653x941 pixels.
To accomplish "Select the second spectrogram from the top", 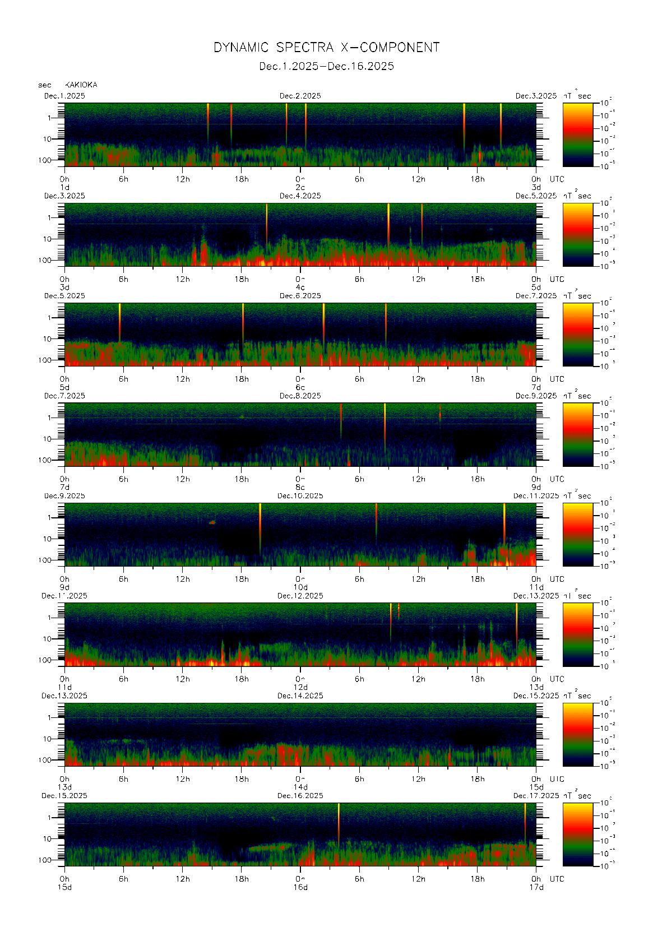I will (300, 234).
